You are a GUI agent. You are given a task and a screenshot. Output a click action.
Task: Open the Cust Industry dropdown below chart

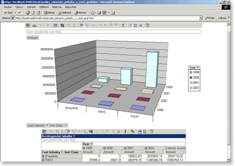coord(47,125)
